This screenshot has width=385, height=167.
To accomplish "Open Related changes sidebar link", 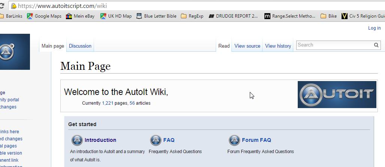I will coord(11,139).
